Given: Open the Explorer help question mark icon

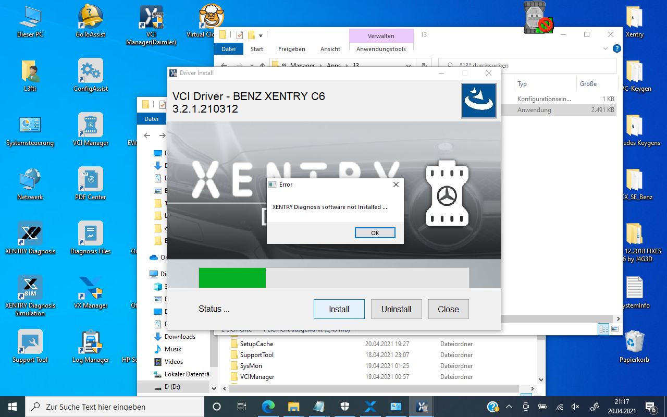Looking at the screenshot, I should (617, 48).
